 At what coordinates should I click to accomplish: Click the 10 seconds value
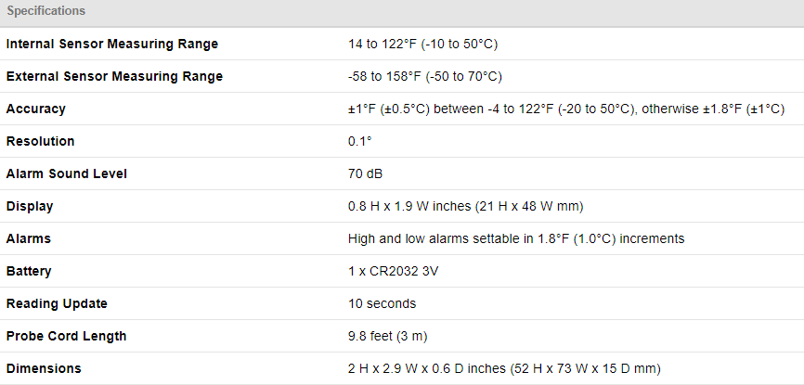click(382, 303)
